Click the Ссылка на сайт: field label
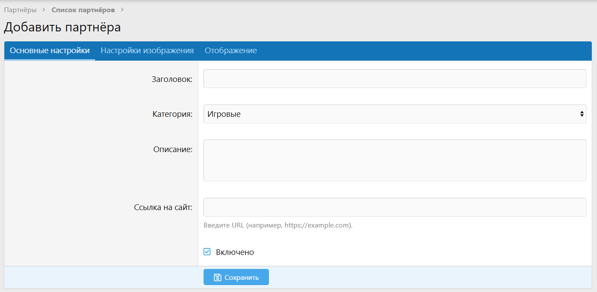This screenshot has width=597, height=292. tap(163, 207)
